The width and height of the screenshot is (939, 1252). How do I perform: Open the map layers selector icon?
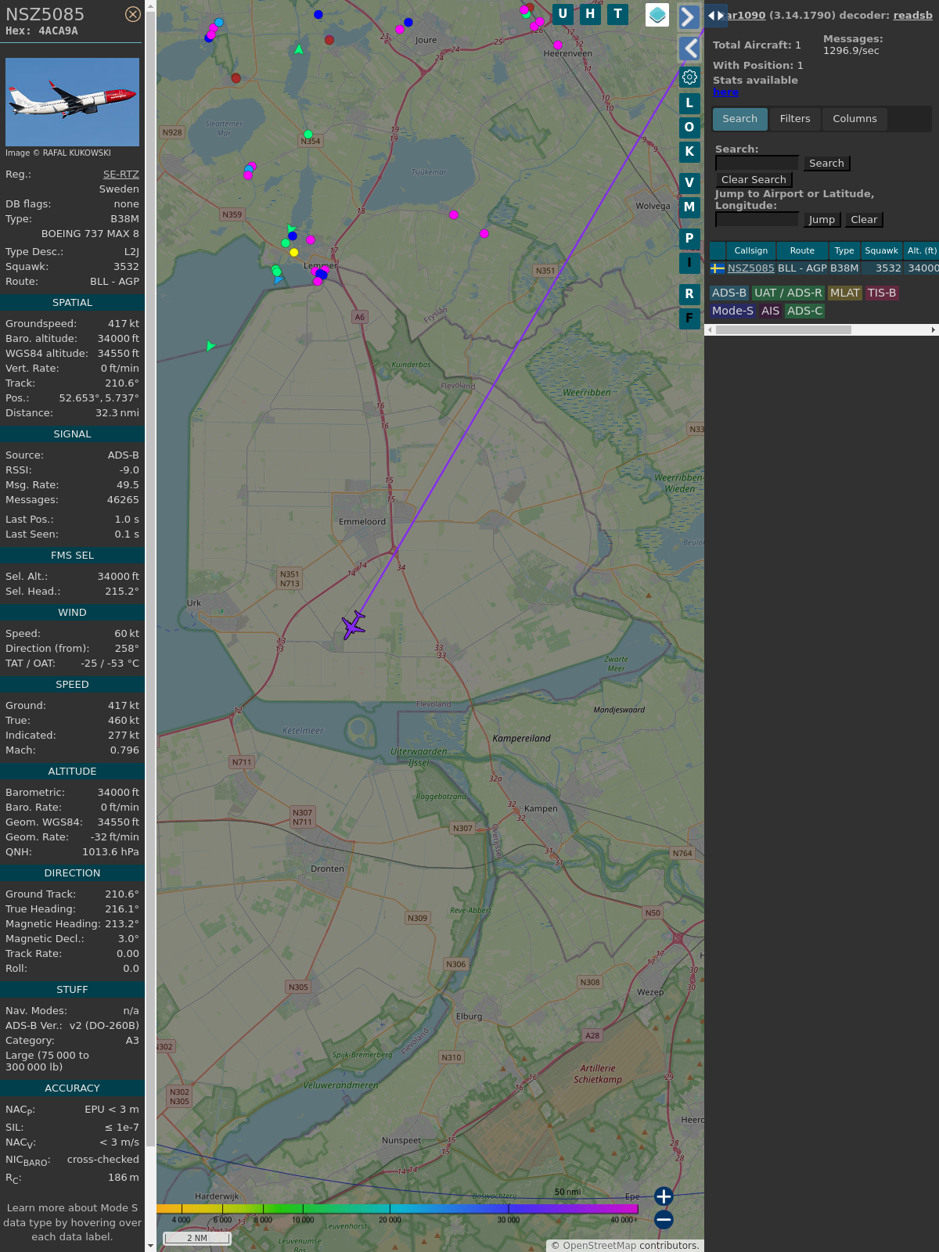pos(657,15)
